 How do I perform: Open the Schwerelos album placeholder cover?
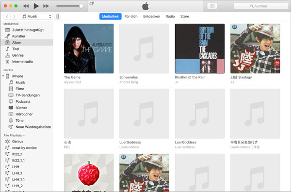point(144,48)
